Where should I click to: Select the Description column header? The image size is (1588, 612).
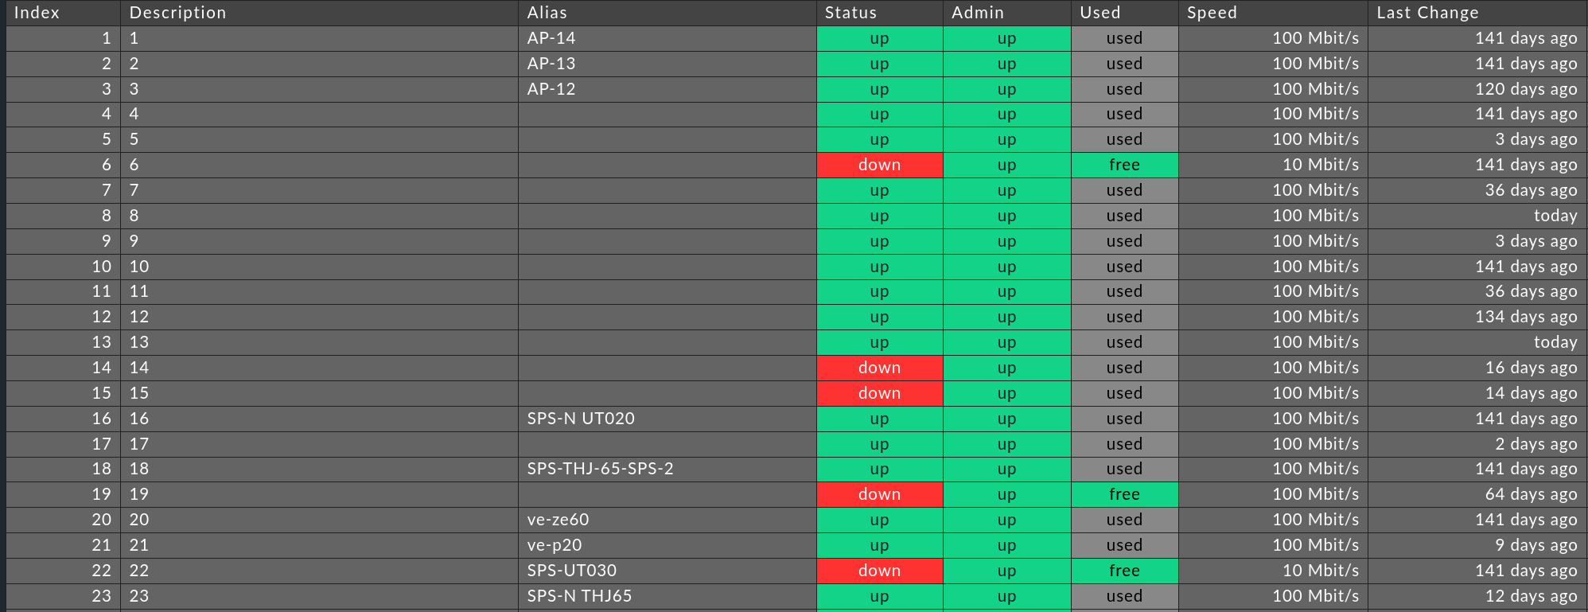pos(177,13)
